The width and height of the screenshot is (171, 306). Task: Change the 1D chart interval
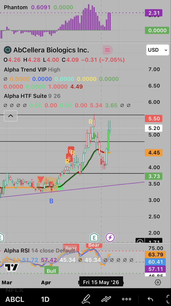coord(45,299)
